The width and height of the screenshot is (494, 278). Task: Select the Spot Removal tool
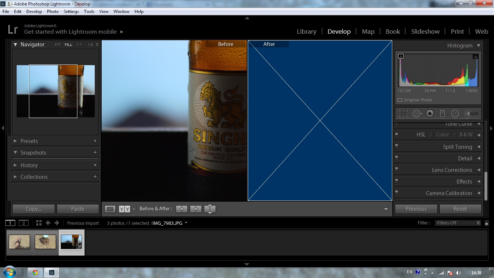pos(417,114)
